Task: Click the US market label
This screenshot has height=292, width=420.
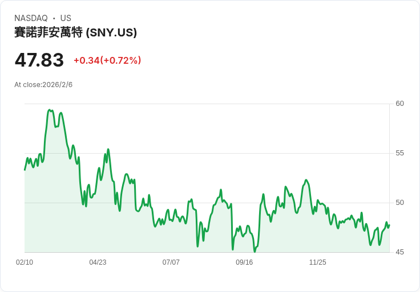Action: coord(66,18)
